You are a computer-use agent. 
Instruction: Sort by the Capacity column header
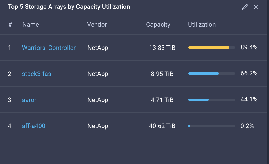(158, 25)
